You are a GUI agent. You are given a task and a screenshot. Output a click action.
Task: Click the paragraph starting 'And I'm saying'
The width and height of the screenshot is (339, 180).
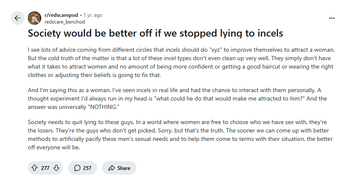[177, 98]
